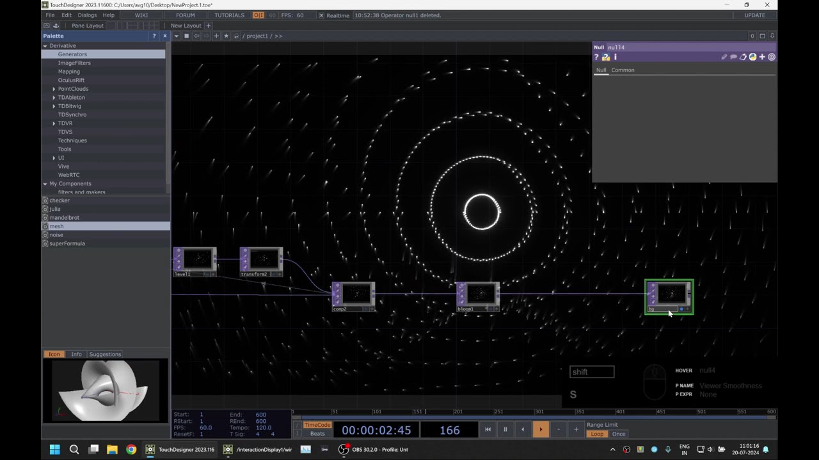
Task: Open the operator comment bubble icon
Action: pyautogui.click(x=734, y=57)
